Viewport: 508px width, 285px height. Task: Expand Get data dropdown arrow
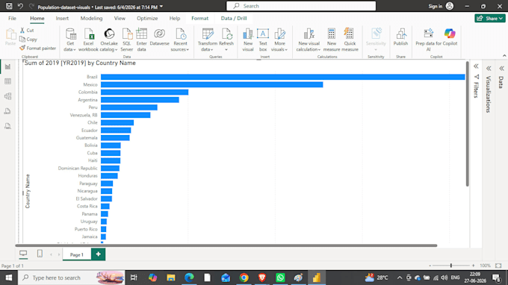[75, 50]
